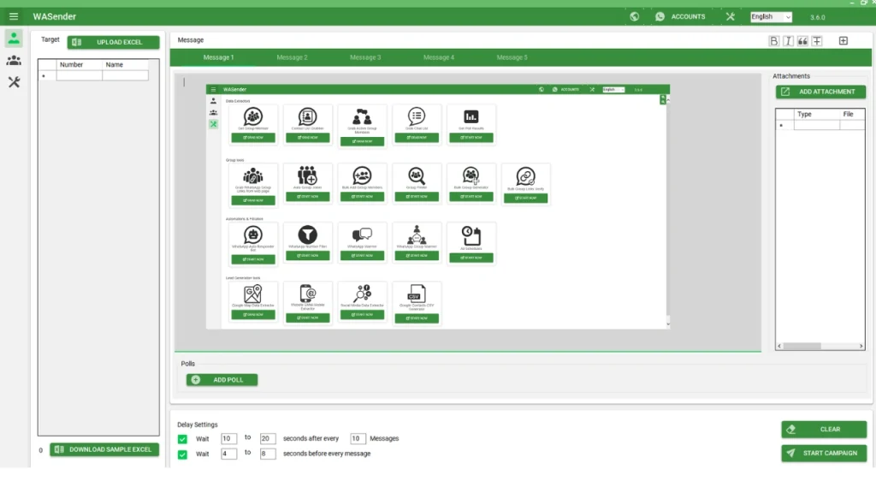Open the tools sidebar wrench icon

point(14,82)
